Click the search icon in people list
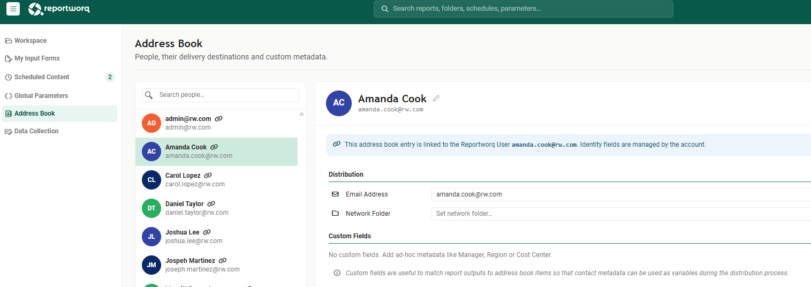The height and width of the screenshot is (287, 811). pos(149,95)
